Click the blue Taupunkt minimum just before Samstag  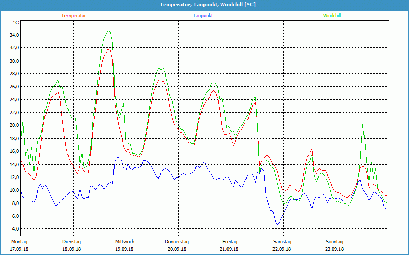tap(277, 224)
